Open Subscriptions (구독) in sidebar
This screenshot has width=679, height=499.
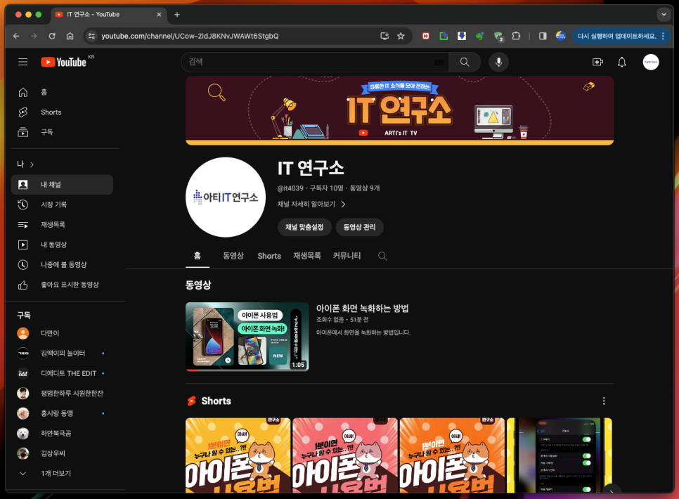62,132
